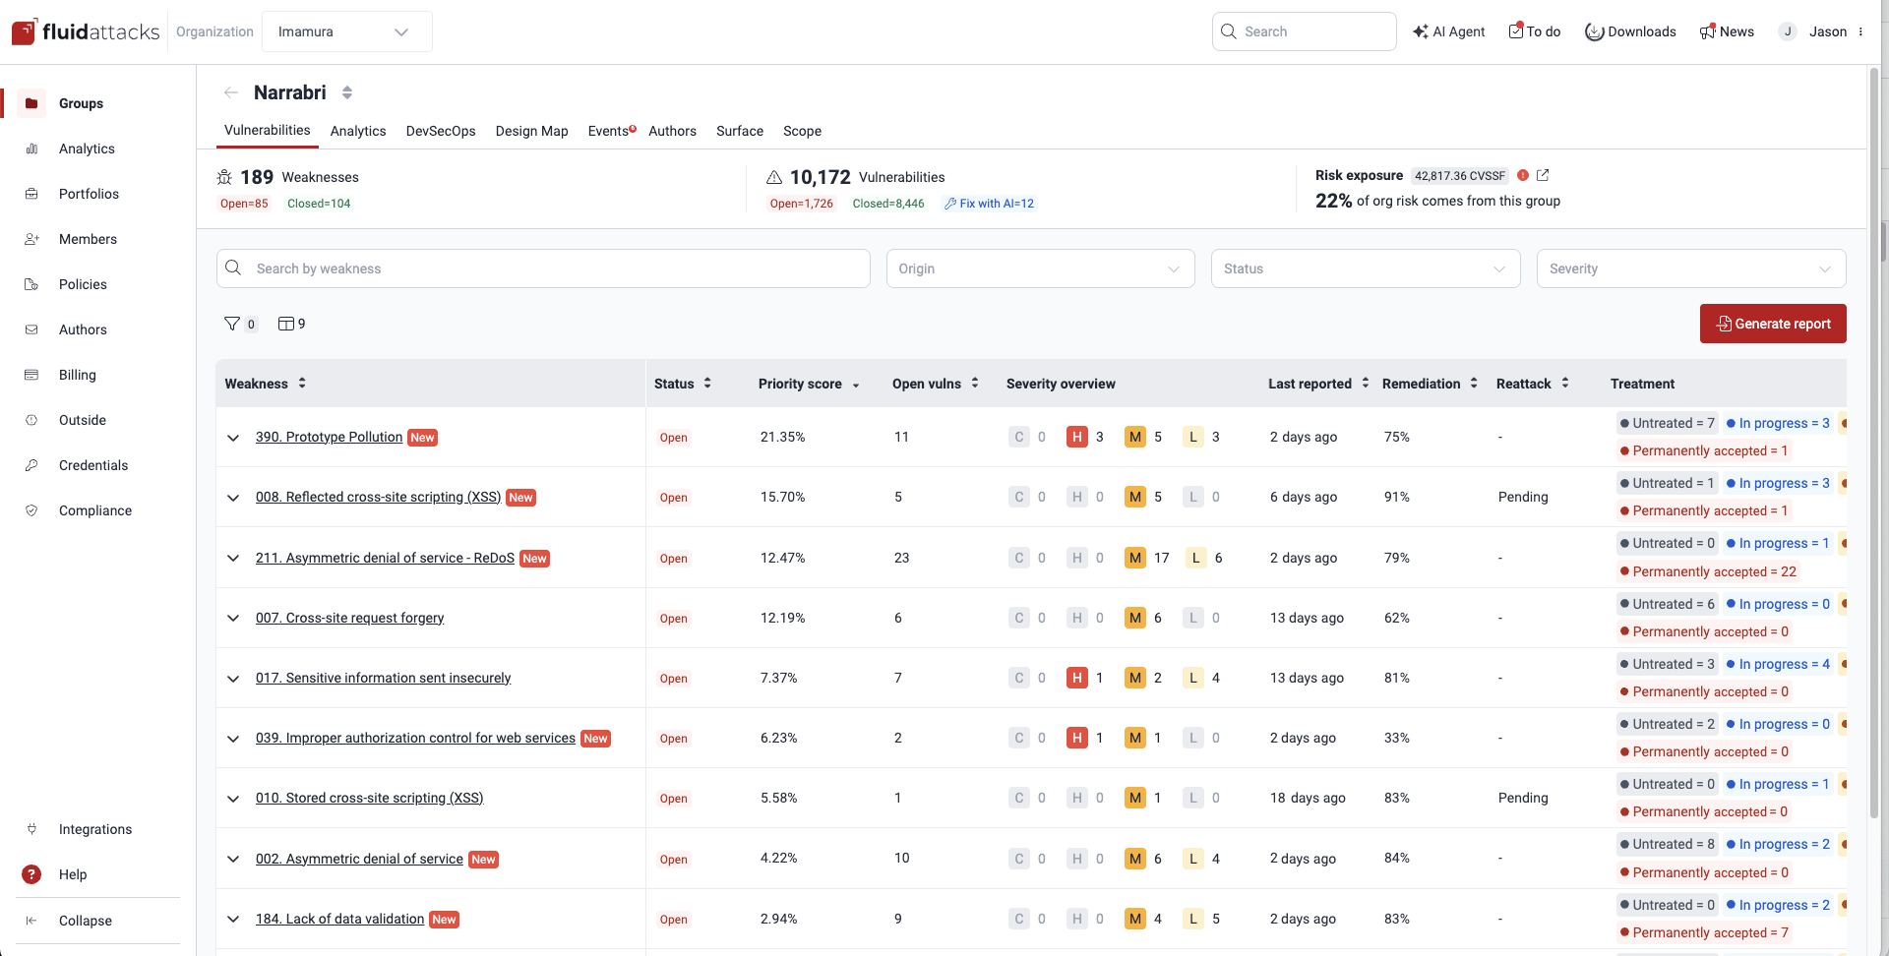Open the 390. Prototype Pollution link
Screen dimensions: 1889x956
pyautogui.click(x=329, y=437)
